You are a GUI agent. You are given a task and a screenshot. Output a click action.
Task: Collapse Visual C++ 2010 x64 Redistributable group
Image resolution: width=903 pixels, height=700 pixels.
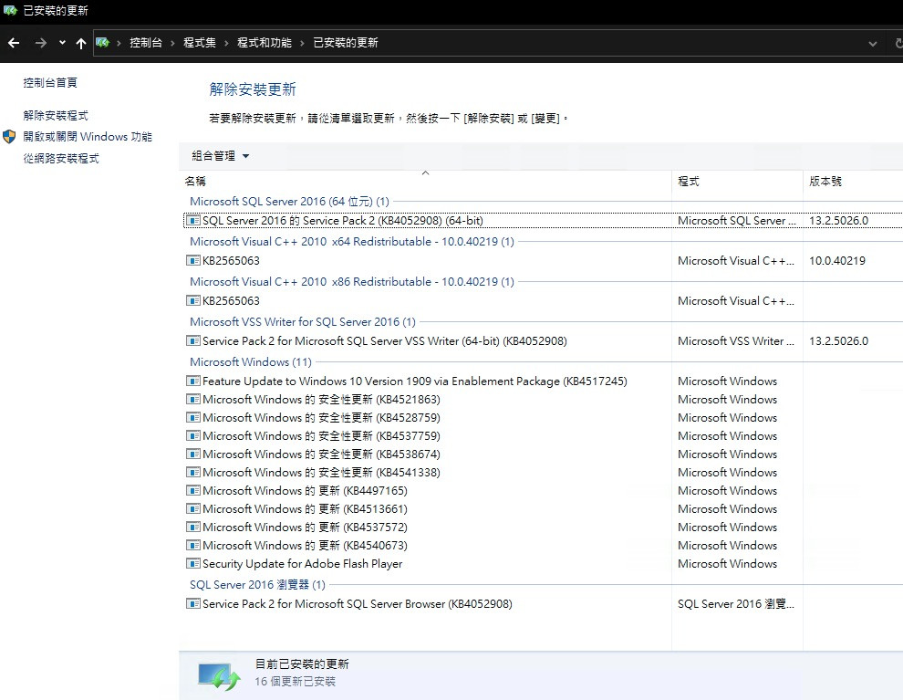click(352, 242)
